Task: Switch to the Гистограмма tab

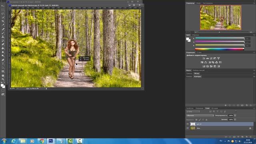Action: click(x=208, y=3)
